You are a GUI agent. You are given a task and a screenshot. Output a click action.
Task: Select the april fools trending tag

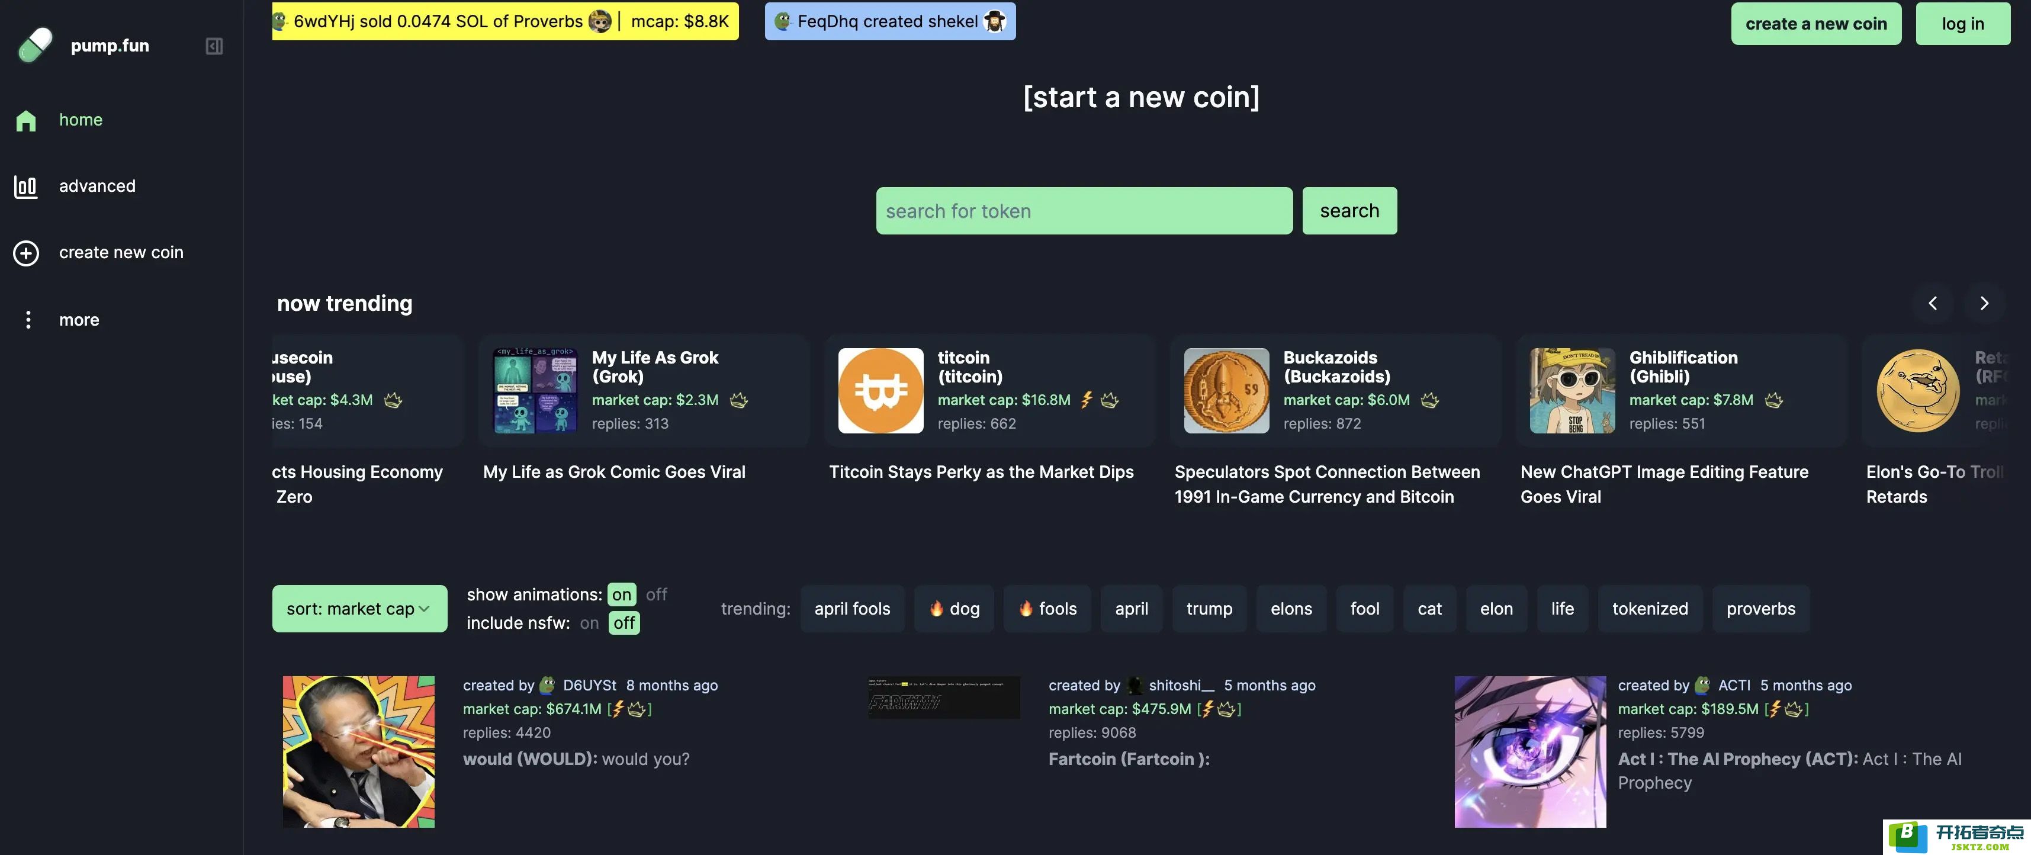coord(851,609)
